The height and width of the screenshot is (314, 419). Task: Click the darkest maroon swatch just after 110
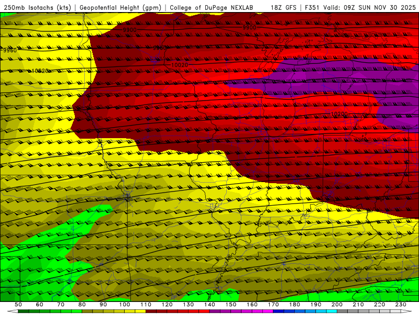pyautogui.click(x=151, y=311)
